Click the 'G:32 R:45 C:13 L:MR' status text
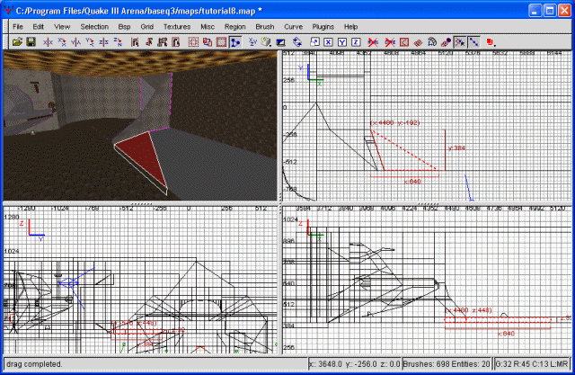The width and height of the screenshot is (575, 375). (532, 364)
